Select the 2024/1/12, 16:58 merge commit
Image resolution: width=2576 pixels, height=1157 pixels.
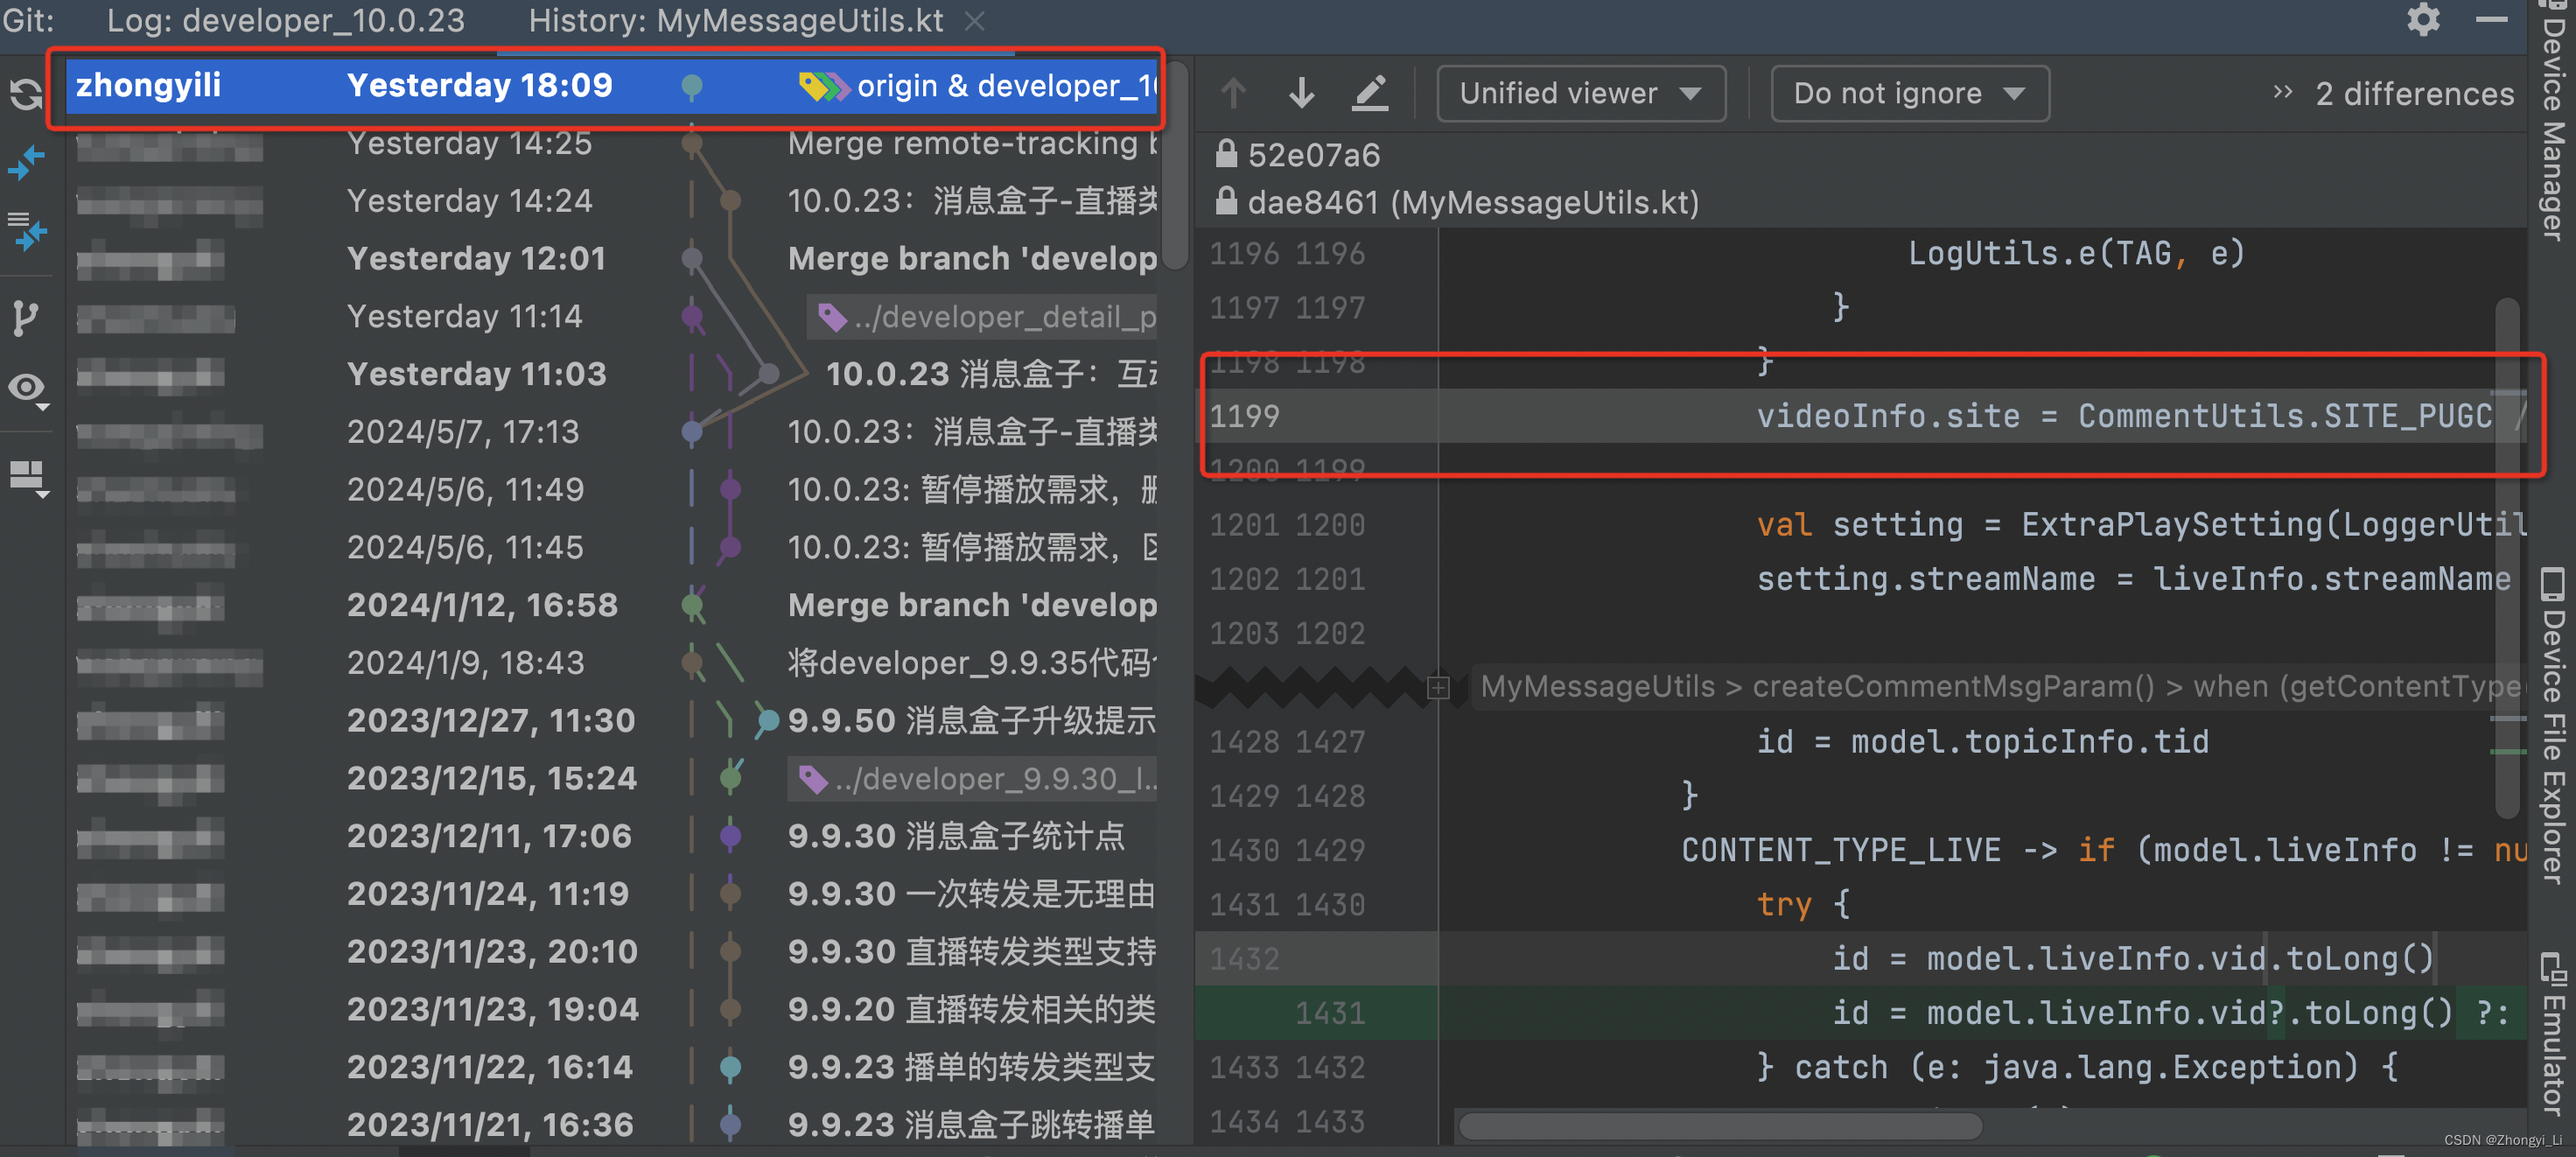coord(612,606)
